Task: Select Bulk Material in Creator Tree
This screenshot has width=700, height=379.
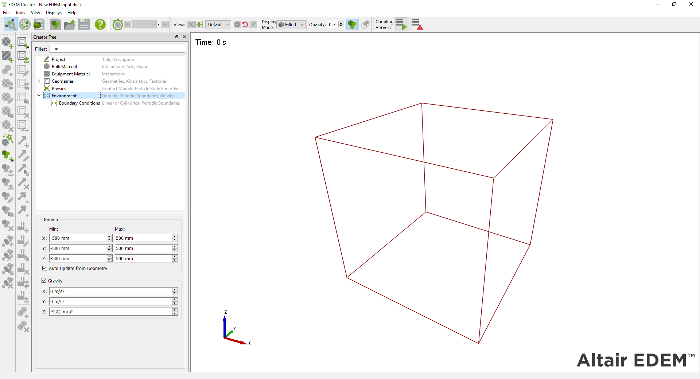Action: pos(64,67)
